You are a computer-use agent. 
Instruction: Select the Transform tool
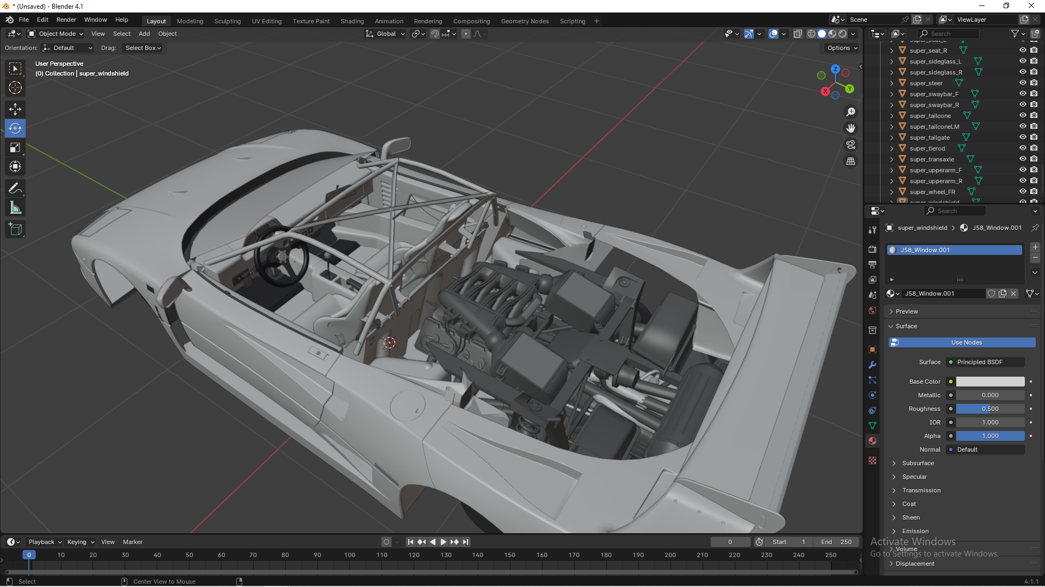click(15, 166)
